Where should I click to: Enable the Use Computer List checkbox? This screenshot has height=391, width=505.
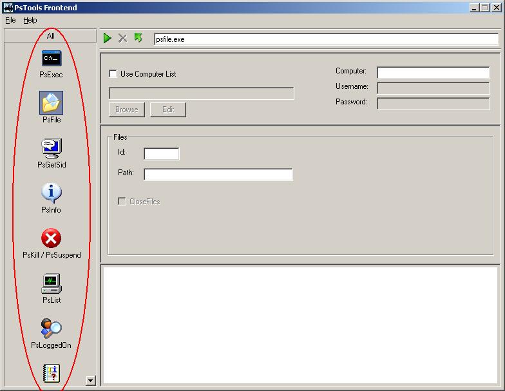pos(113,73)
